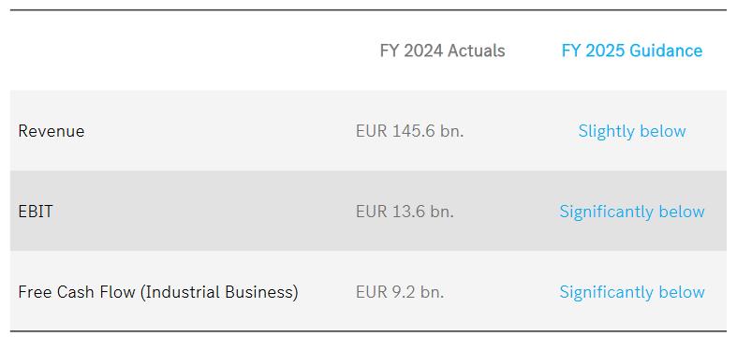Click the "Slightly below" revenue guidance
737x337 pixels.
632,131
